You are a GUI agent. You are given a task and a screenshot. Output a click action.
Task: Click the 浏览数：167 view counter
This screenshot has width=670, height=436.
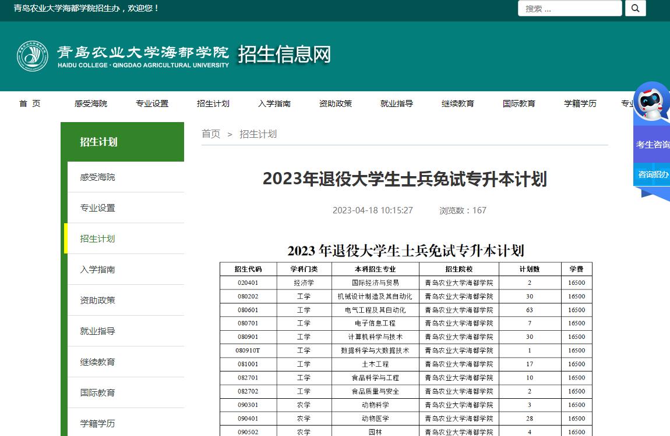[x=463, y=210]
